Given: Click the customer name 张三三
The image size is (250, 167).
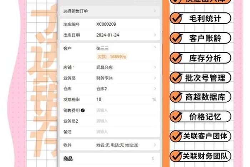Looking at the screenshot, I should tap(102, 48).
